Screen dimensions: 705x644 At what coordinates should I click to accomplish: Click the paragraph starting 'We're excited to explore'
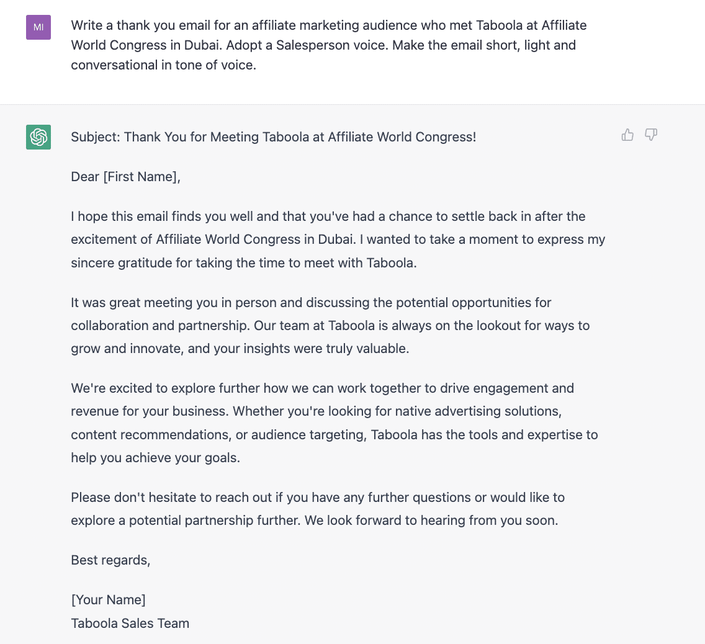[x=334, y=423]
